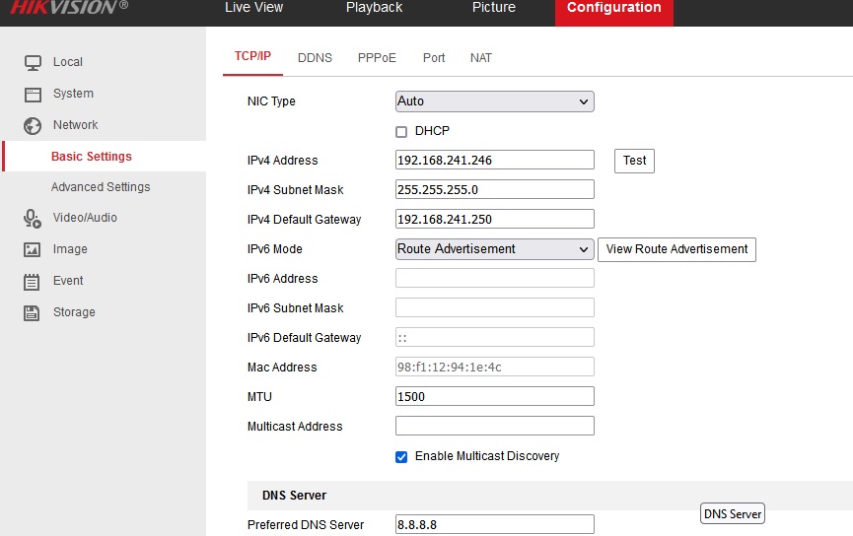Click the Event calendar icon
Image resolution: width=853 pixels, height=536 pixels.
[33, 281]
